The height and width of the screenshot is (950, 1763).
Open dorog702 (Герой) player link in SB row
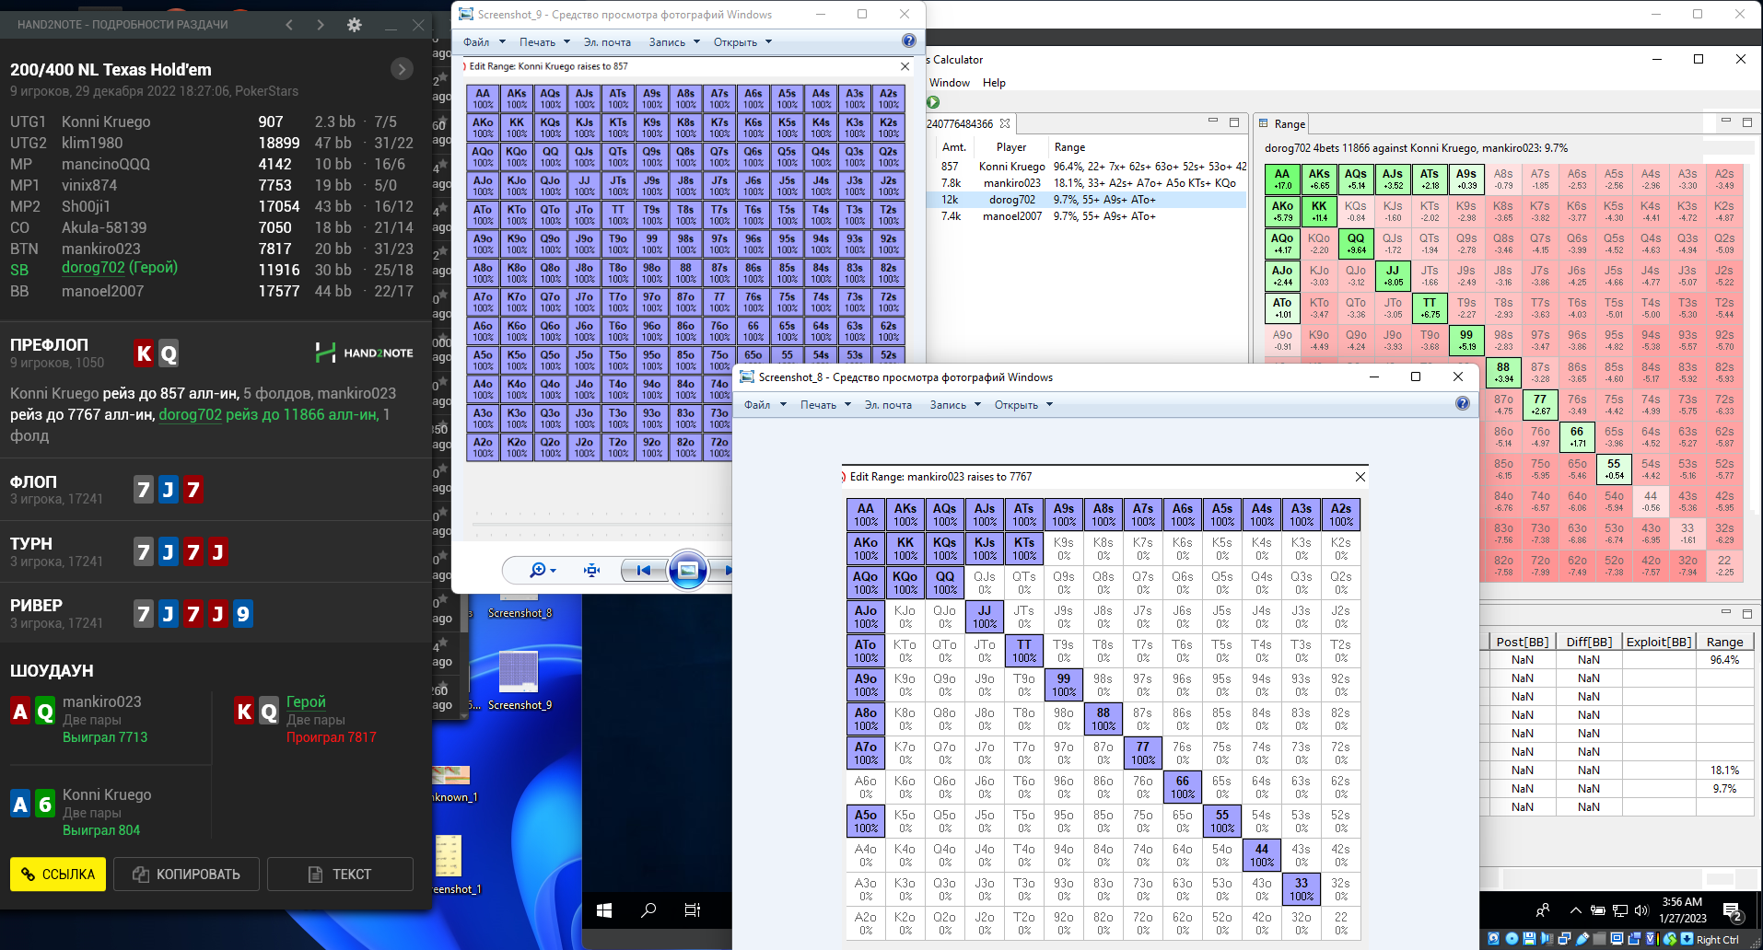120,268
